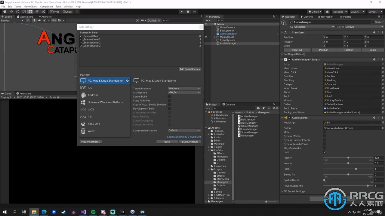Open Gizmos dropdown in Scene view

click(x=153, y=20)
